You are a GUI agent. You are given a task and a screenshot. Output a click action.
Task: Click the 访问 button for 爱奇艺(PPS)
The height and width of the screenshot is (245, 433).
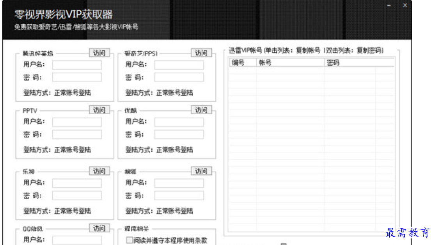click(201, 53)
